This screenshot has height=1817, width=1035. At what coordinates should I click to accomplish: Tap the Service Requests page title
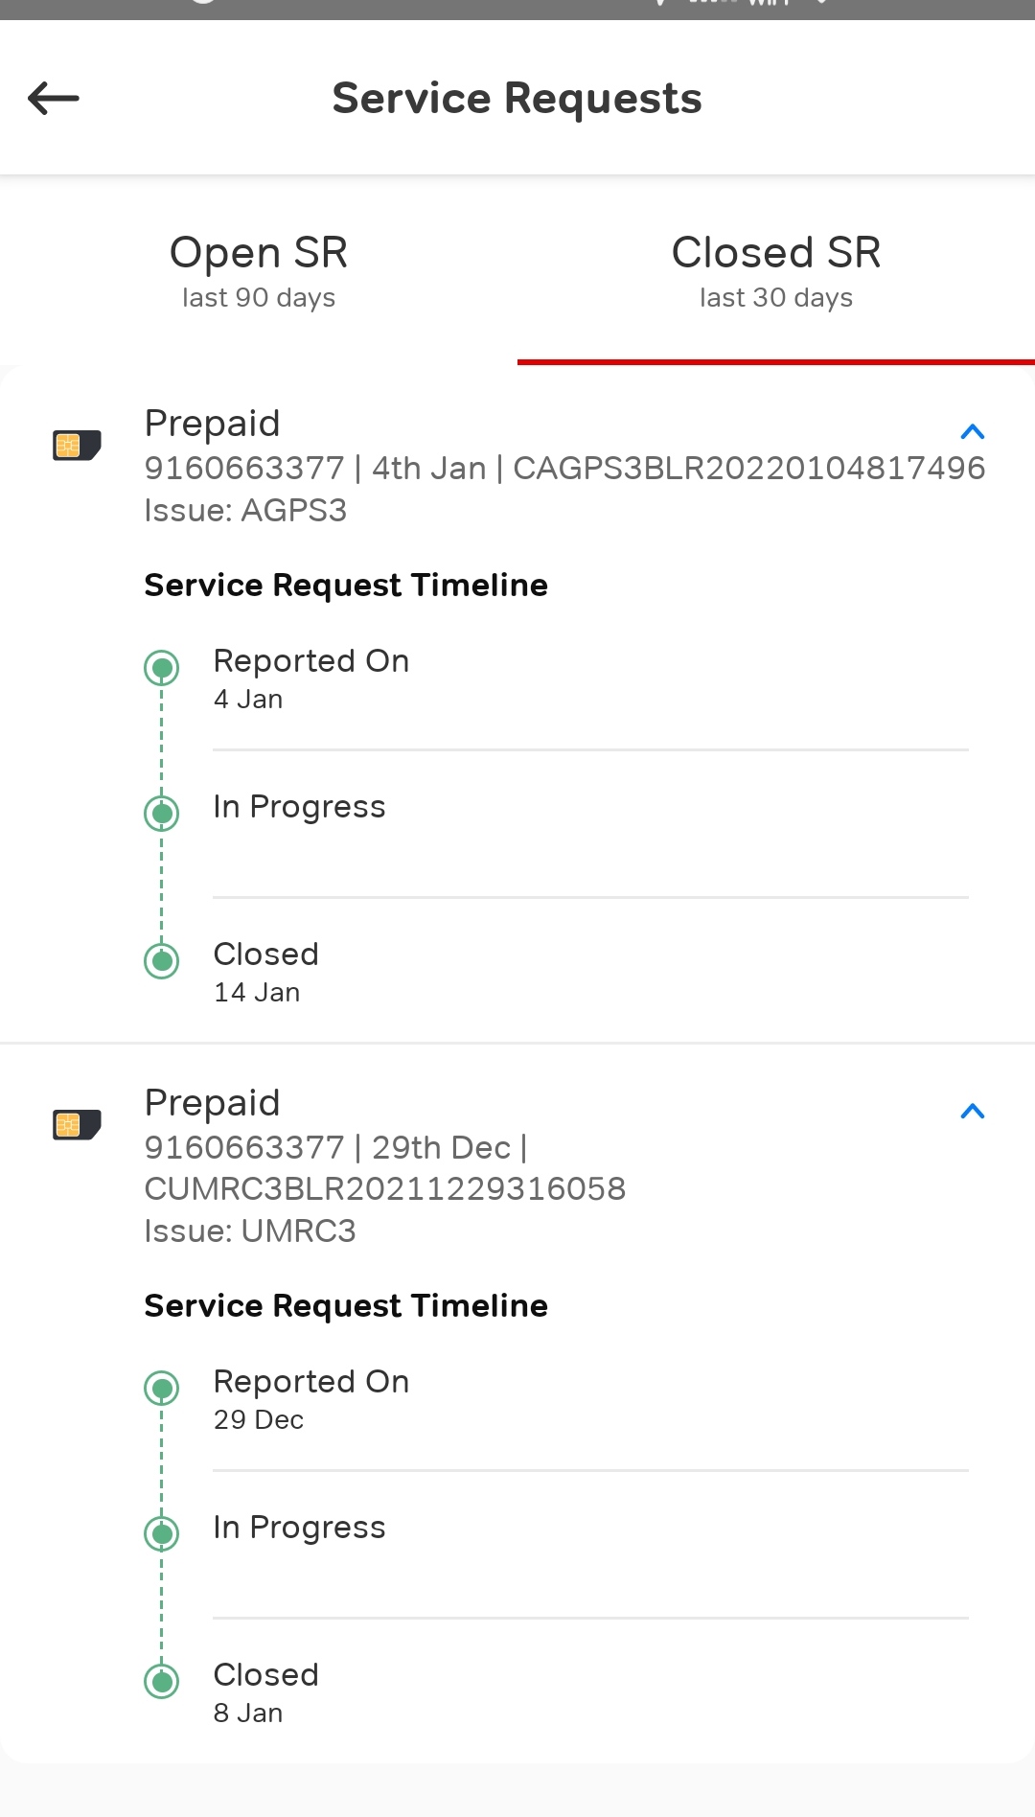click(x=517, y=98)
